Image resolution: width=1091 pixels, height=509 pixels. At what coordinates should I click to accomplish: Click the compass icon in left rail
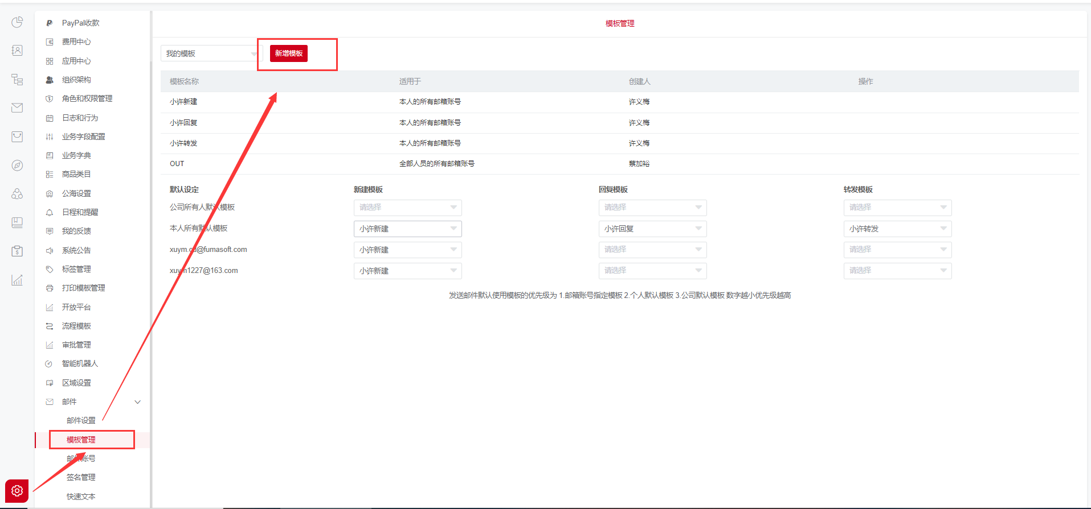[x=17, y=165]
